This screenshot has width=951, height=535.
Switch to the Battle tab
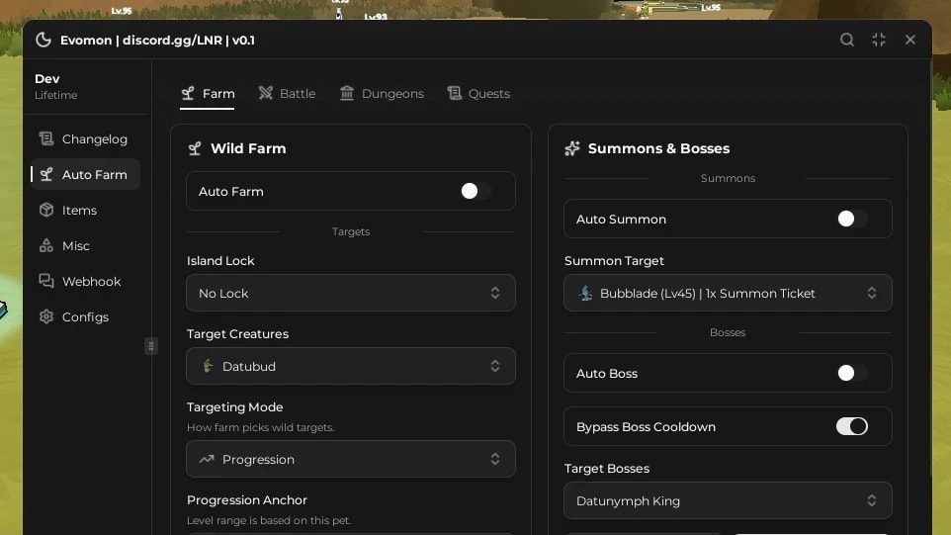287,93
